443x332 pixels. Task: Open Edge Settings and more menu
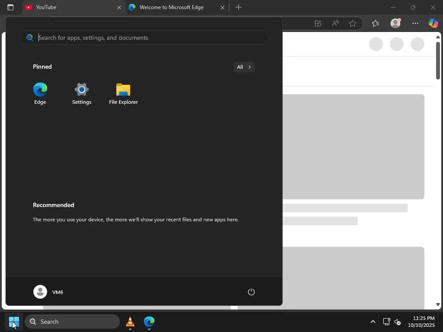click(415, 23)
